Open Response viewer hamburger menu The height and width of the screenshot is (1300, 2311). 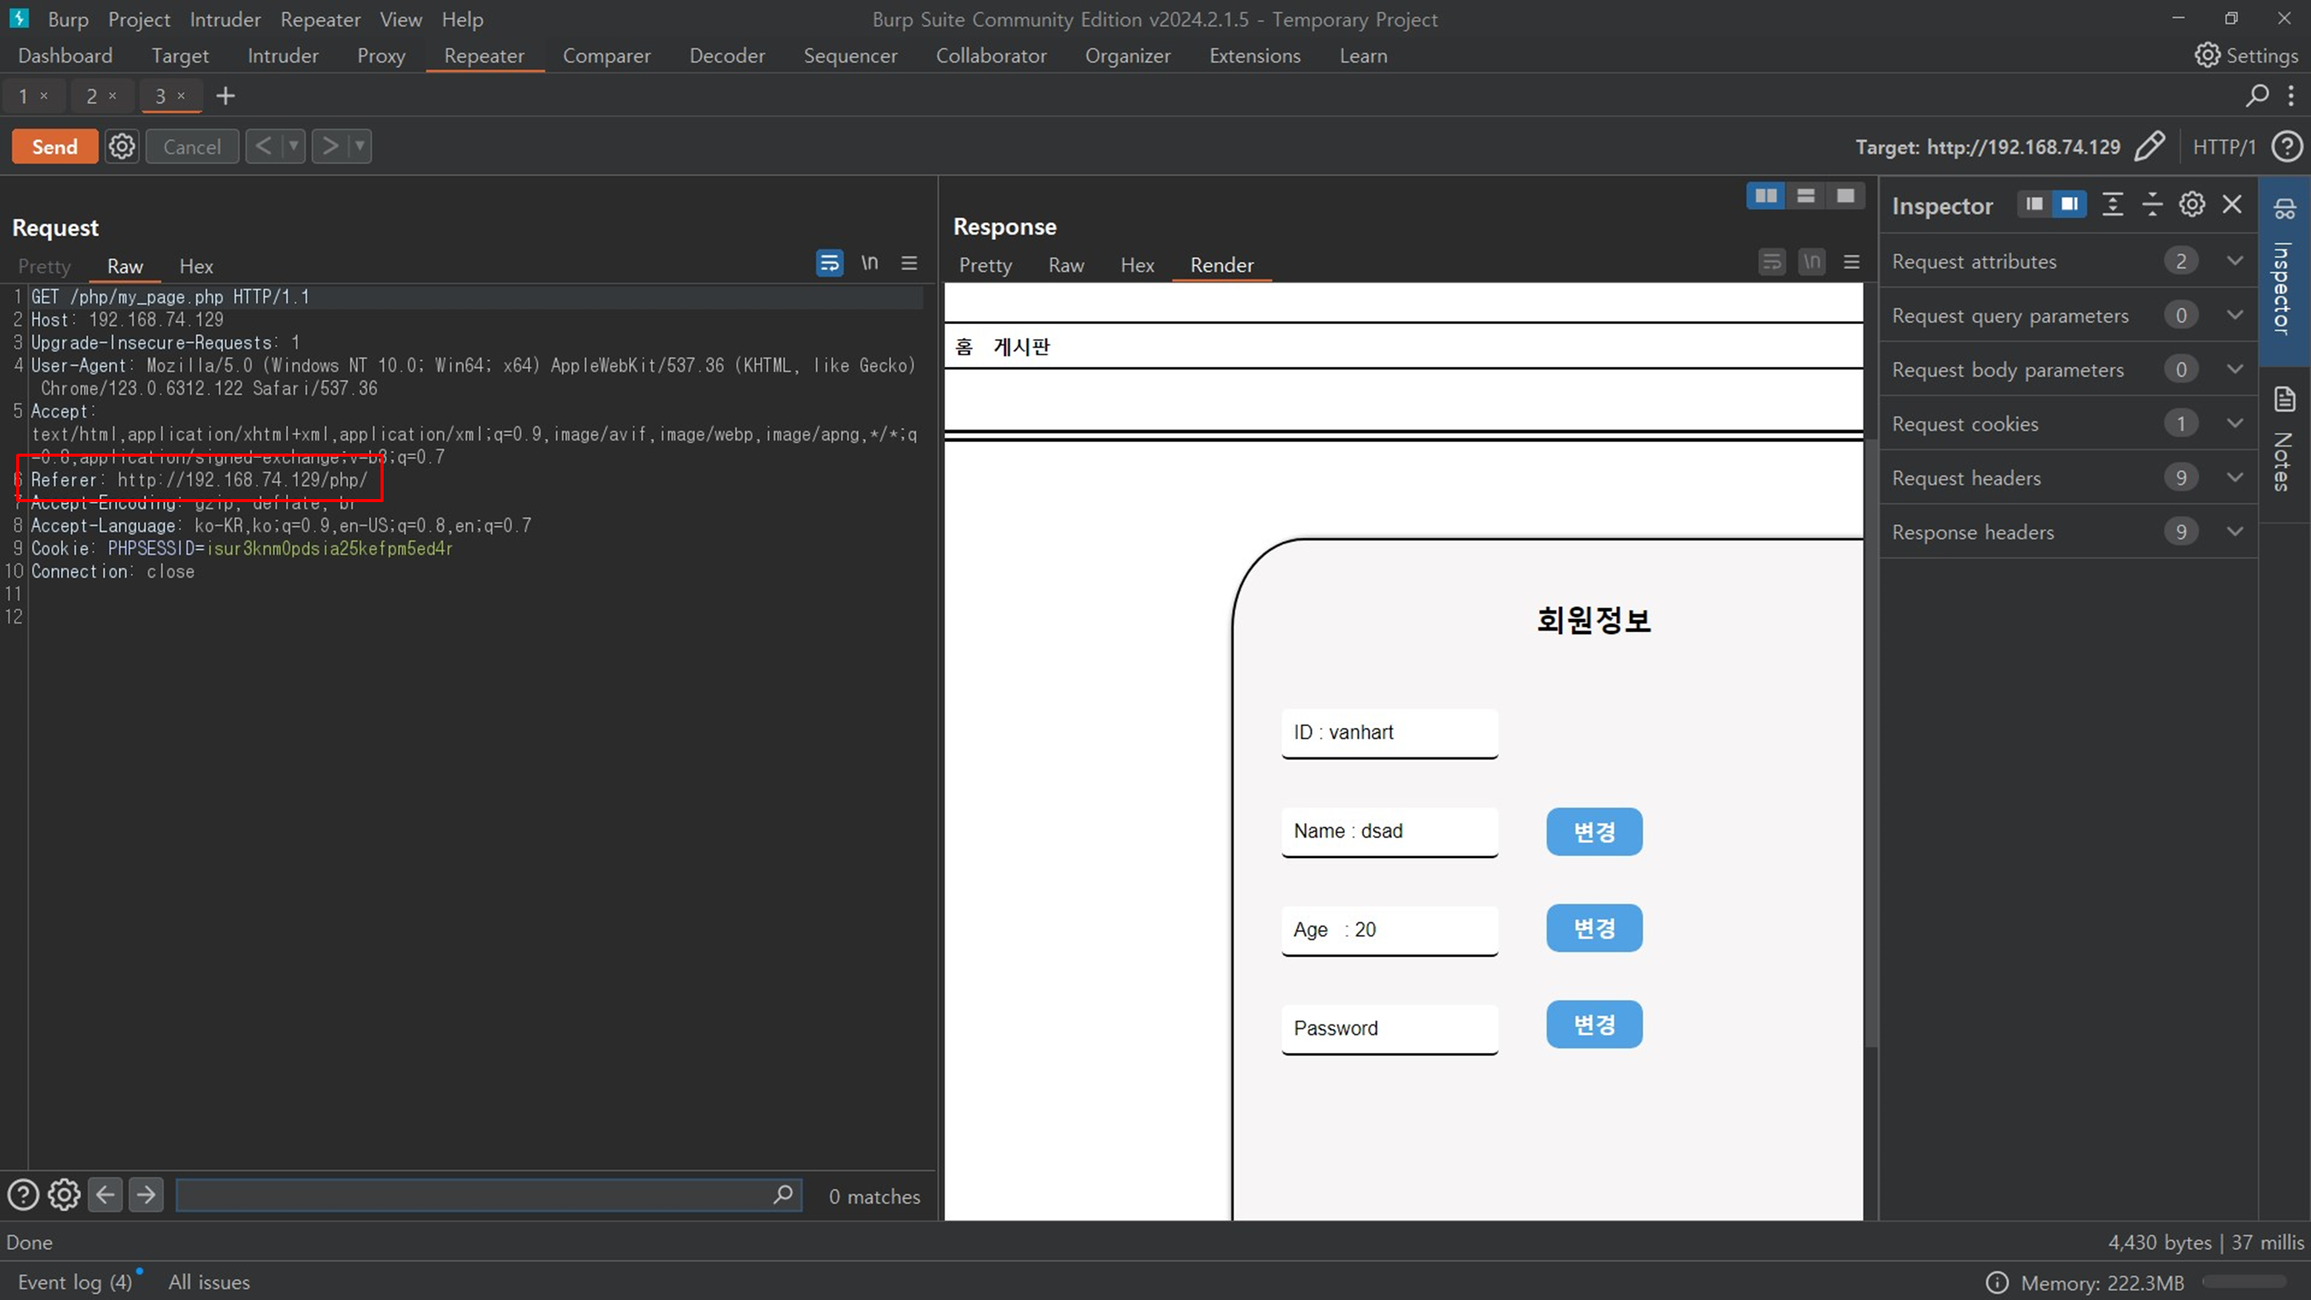point(1852,262)
